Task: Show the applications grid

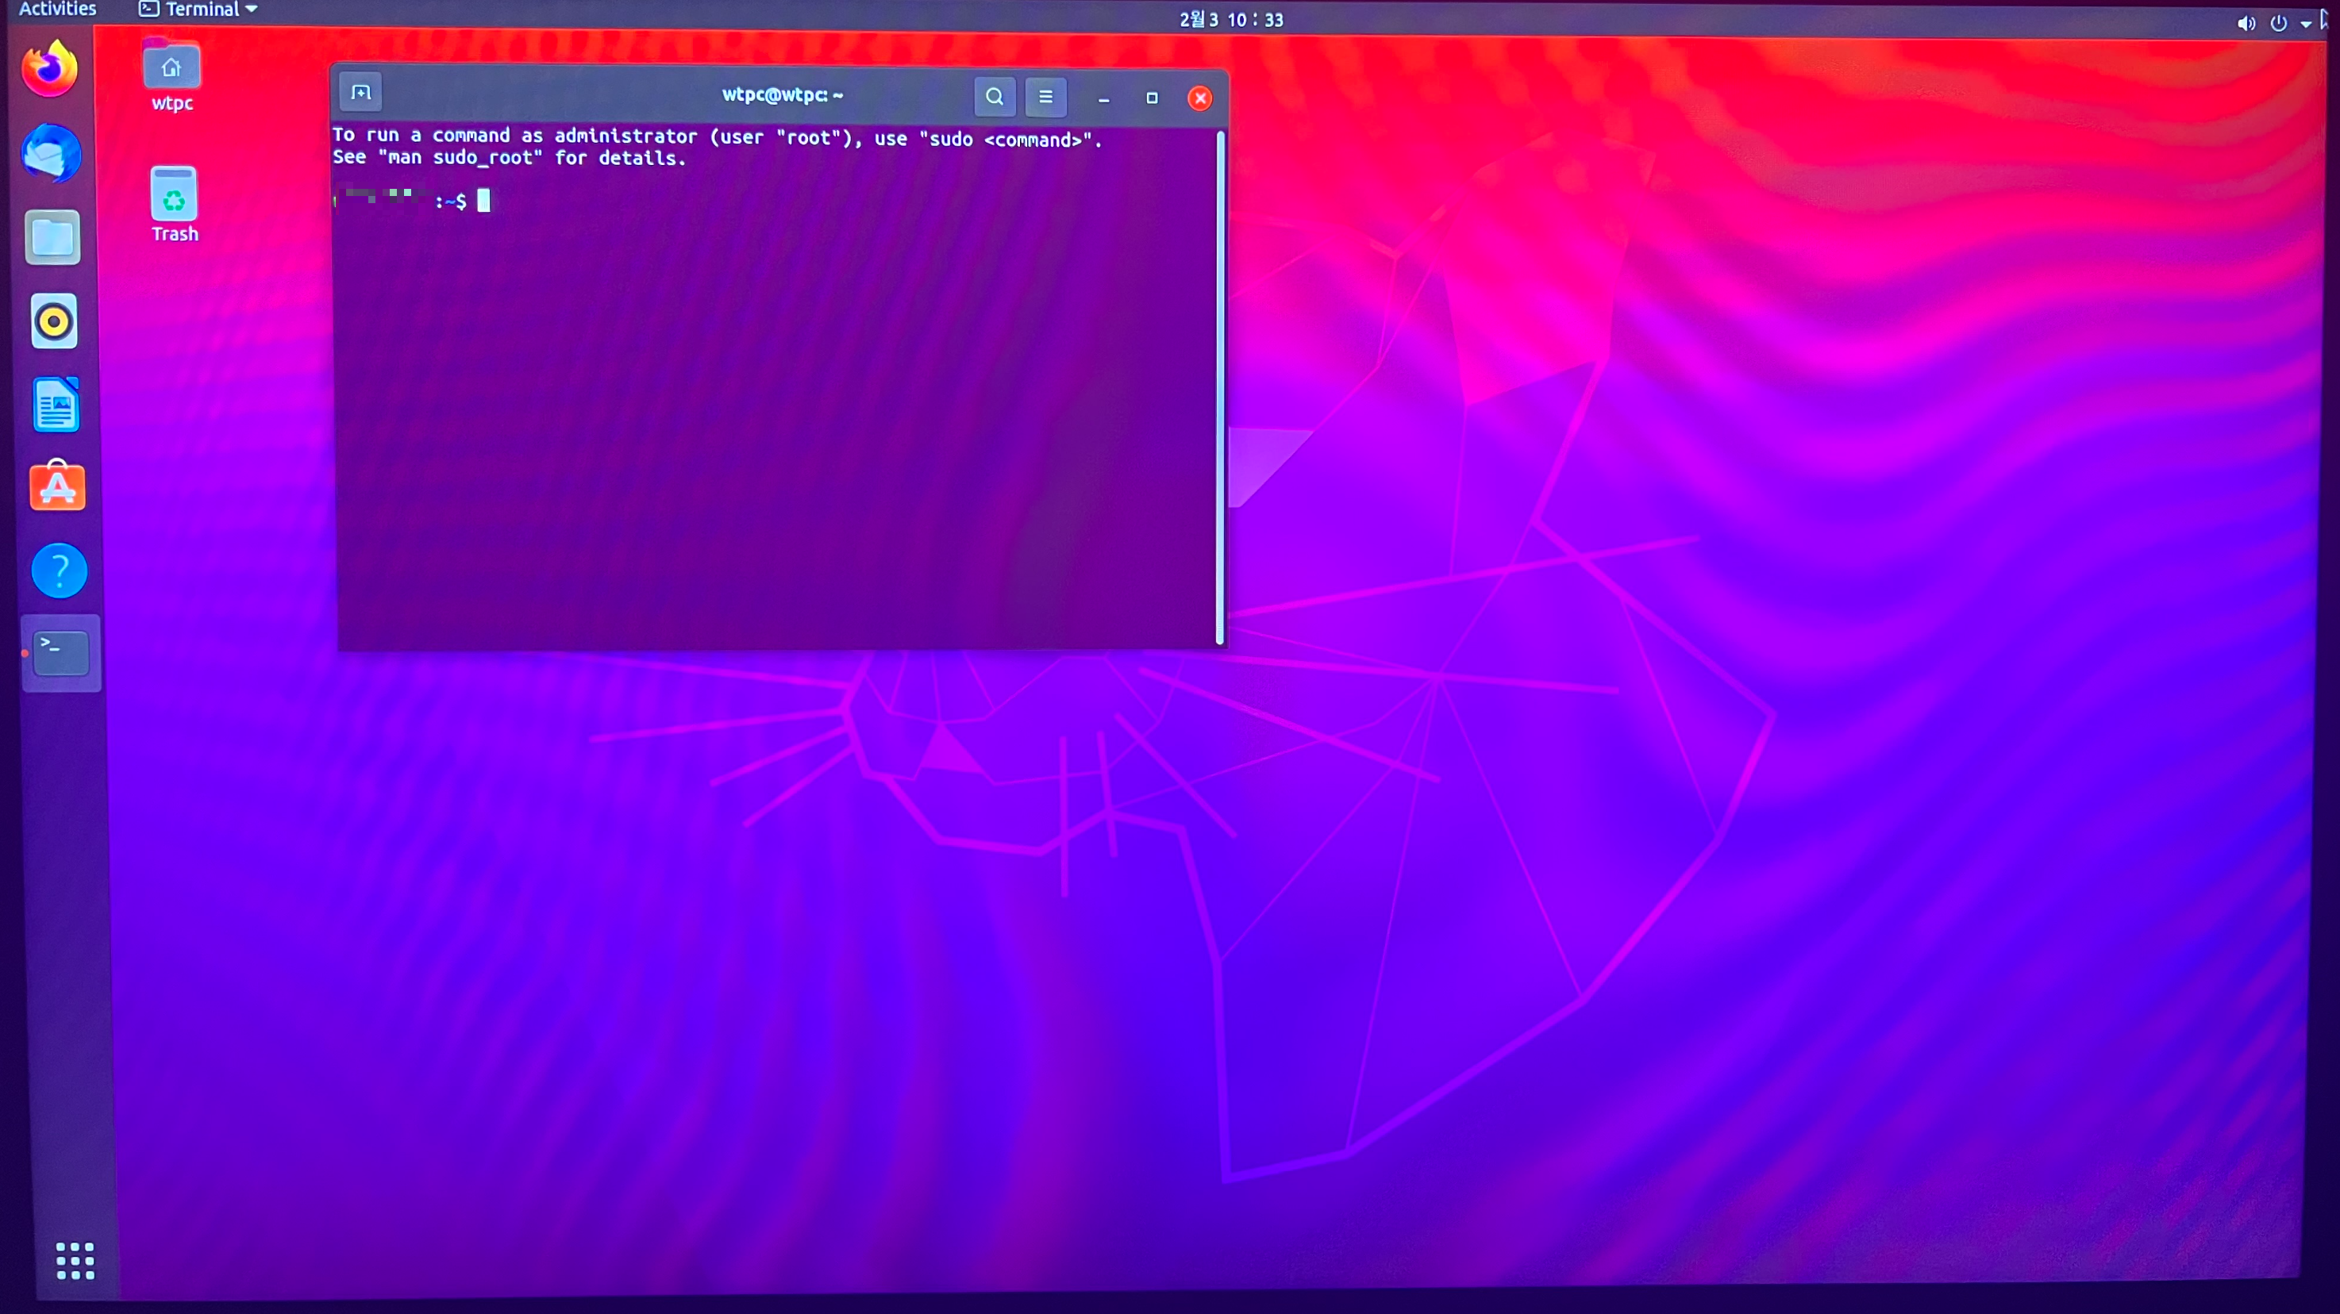Action: coord(75,1260)
